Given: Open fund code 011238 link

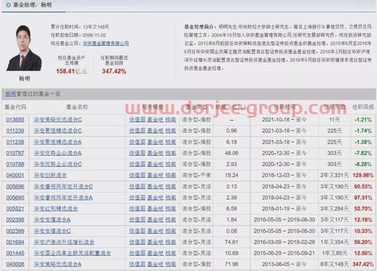Looking at the screenshot, I should click(x=15, y=142).
